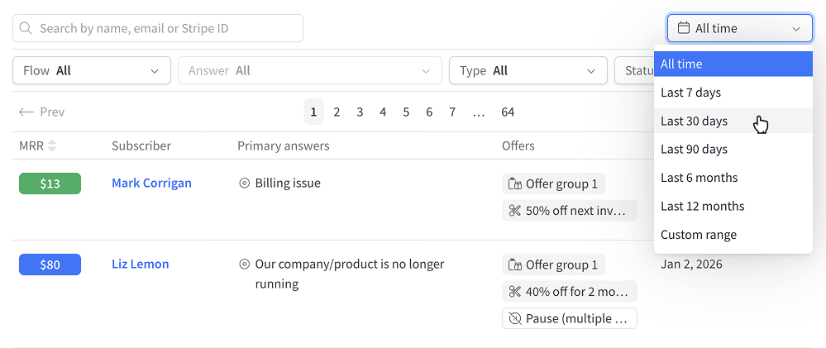This screenshot has width=826, height=348.
Task: Click the 50% off next invoice offer tag
Action: pos(569,210)
